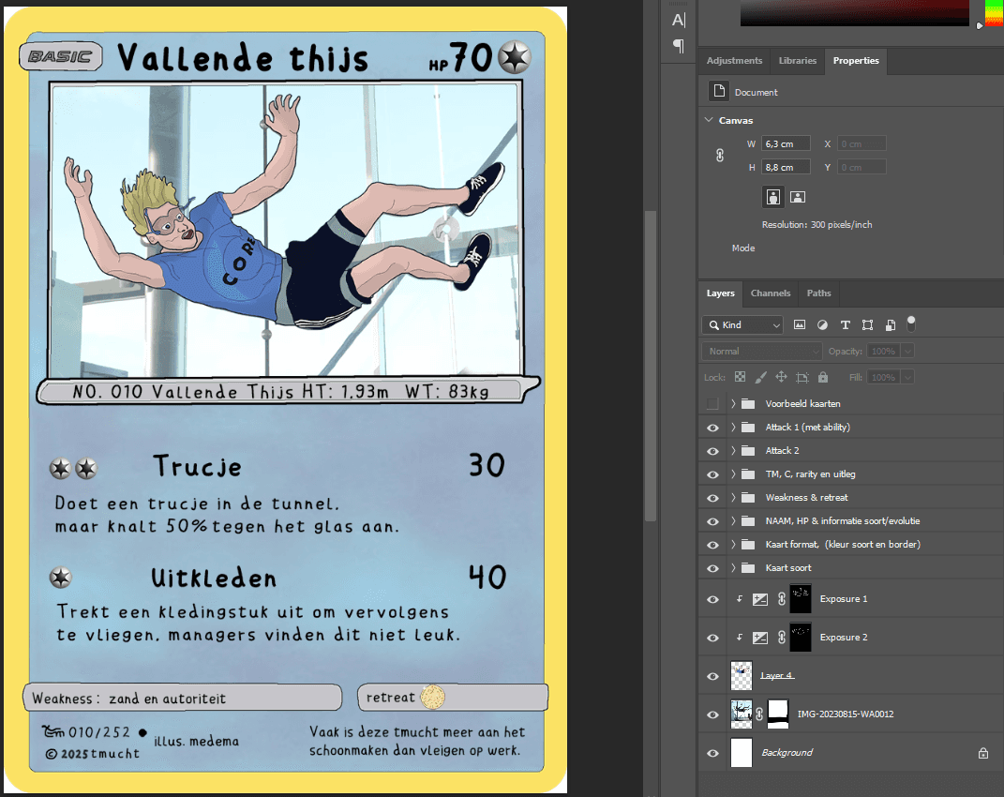1004x797 pixels.
Task: Hide the Weakness & retreat group
Action: [x=712, y=498]
